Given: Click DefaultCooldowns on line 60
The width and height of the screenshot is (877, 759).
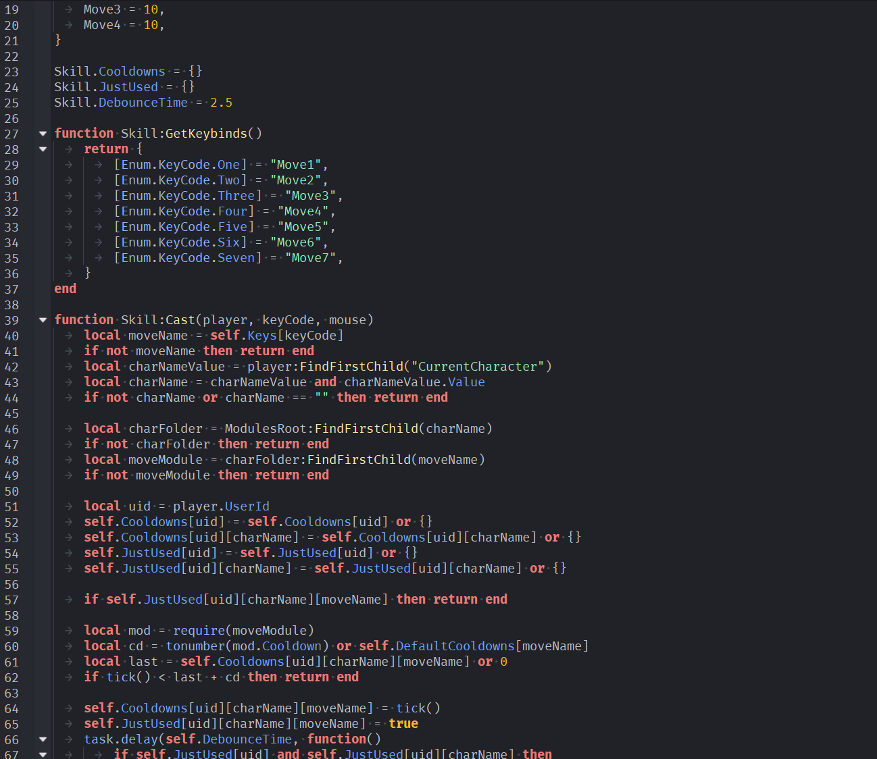Looking at the screenshot, I should pyautogui.click(x=455, y=646).
